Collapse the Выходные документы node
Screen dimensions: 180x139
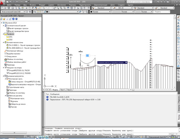pyautogui.click(x=3, y=76)
